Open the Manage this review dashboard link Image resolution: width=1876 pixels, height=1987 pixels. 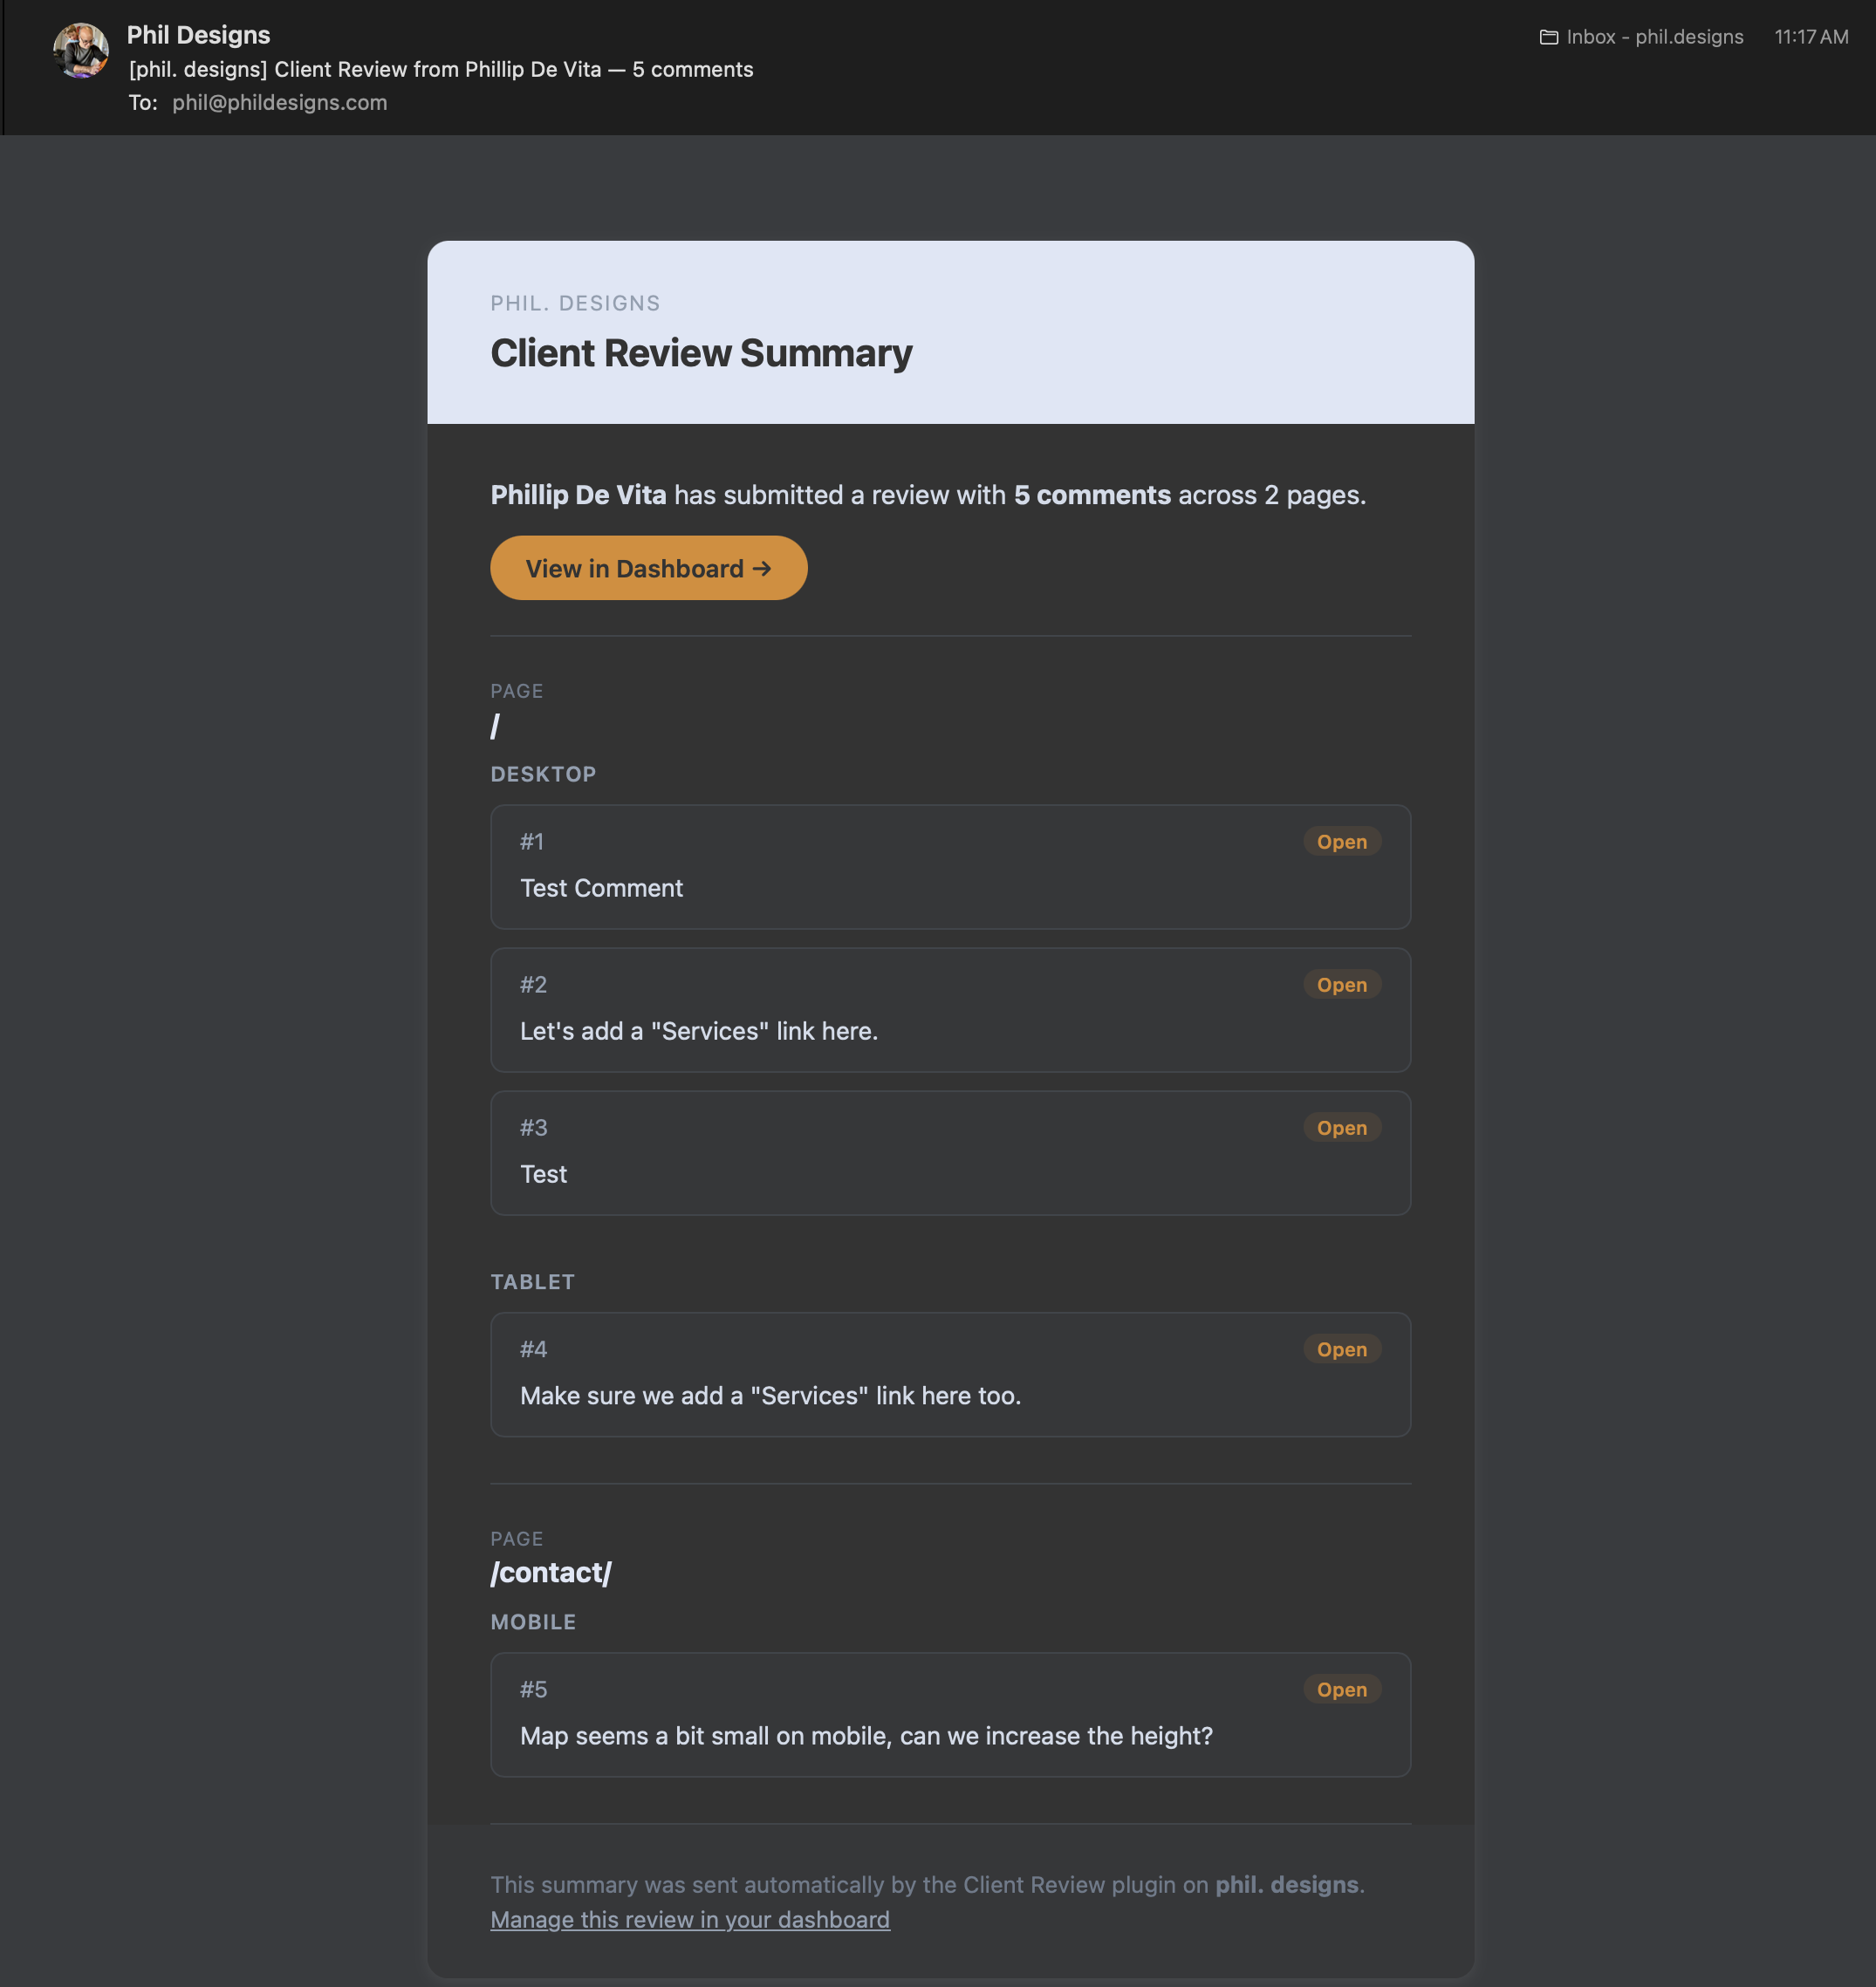(689, 1919)
